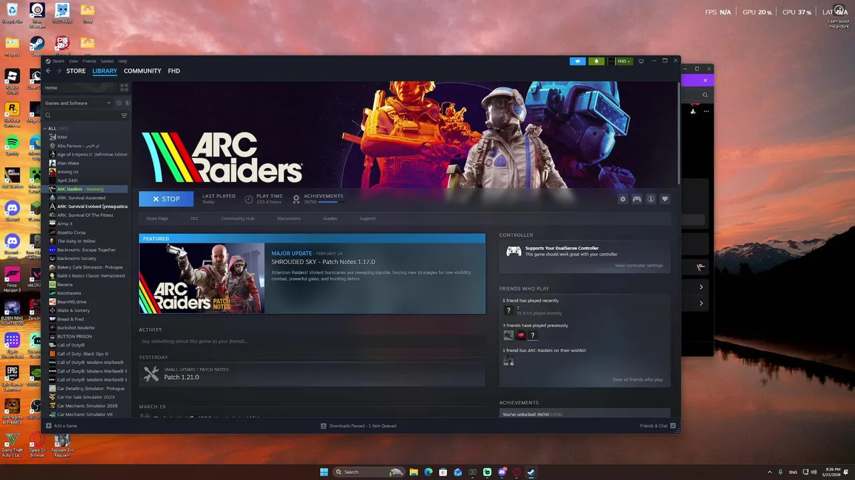The width and height of the screenshot is (855, 480).
Task: Open the View menu
Action: coord(73,61)
